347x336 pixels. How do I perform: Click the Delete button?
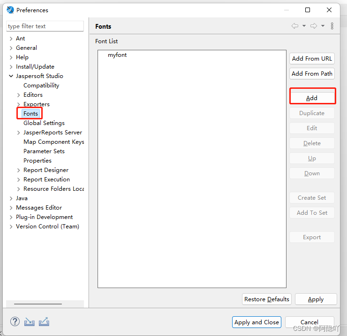click(x=312, y=143)
